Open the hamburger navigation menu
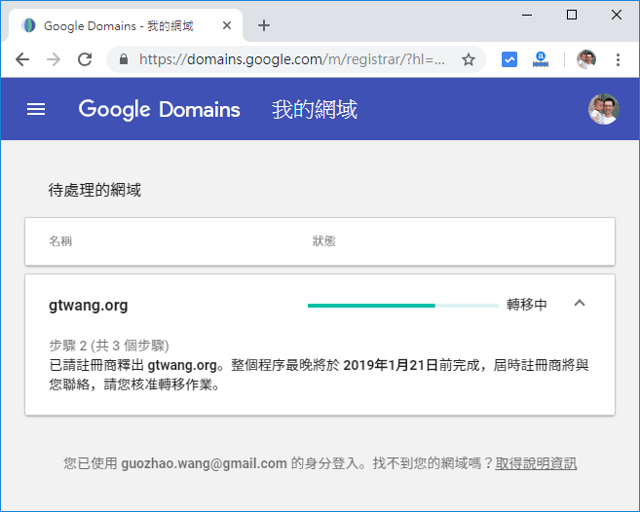The image size is (640, 512). click(36, 109)
